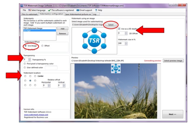Click the green checkmark registered icon
Image resolution: width=188 pixels, height=123 pixels.
coord(49,10)
